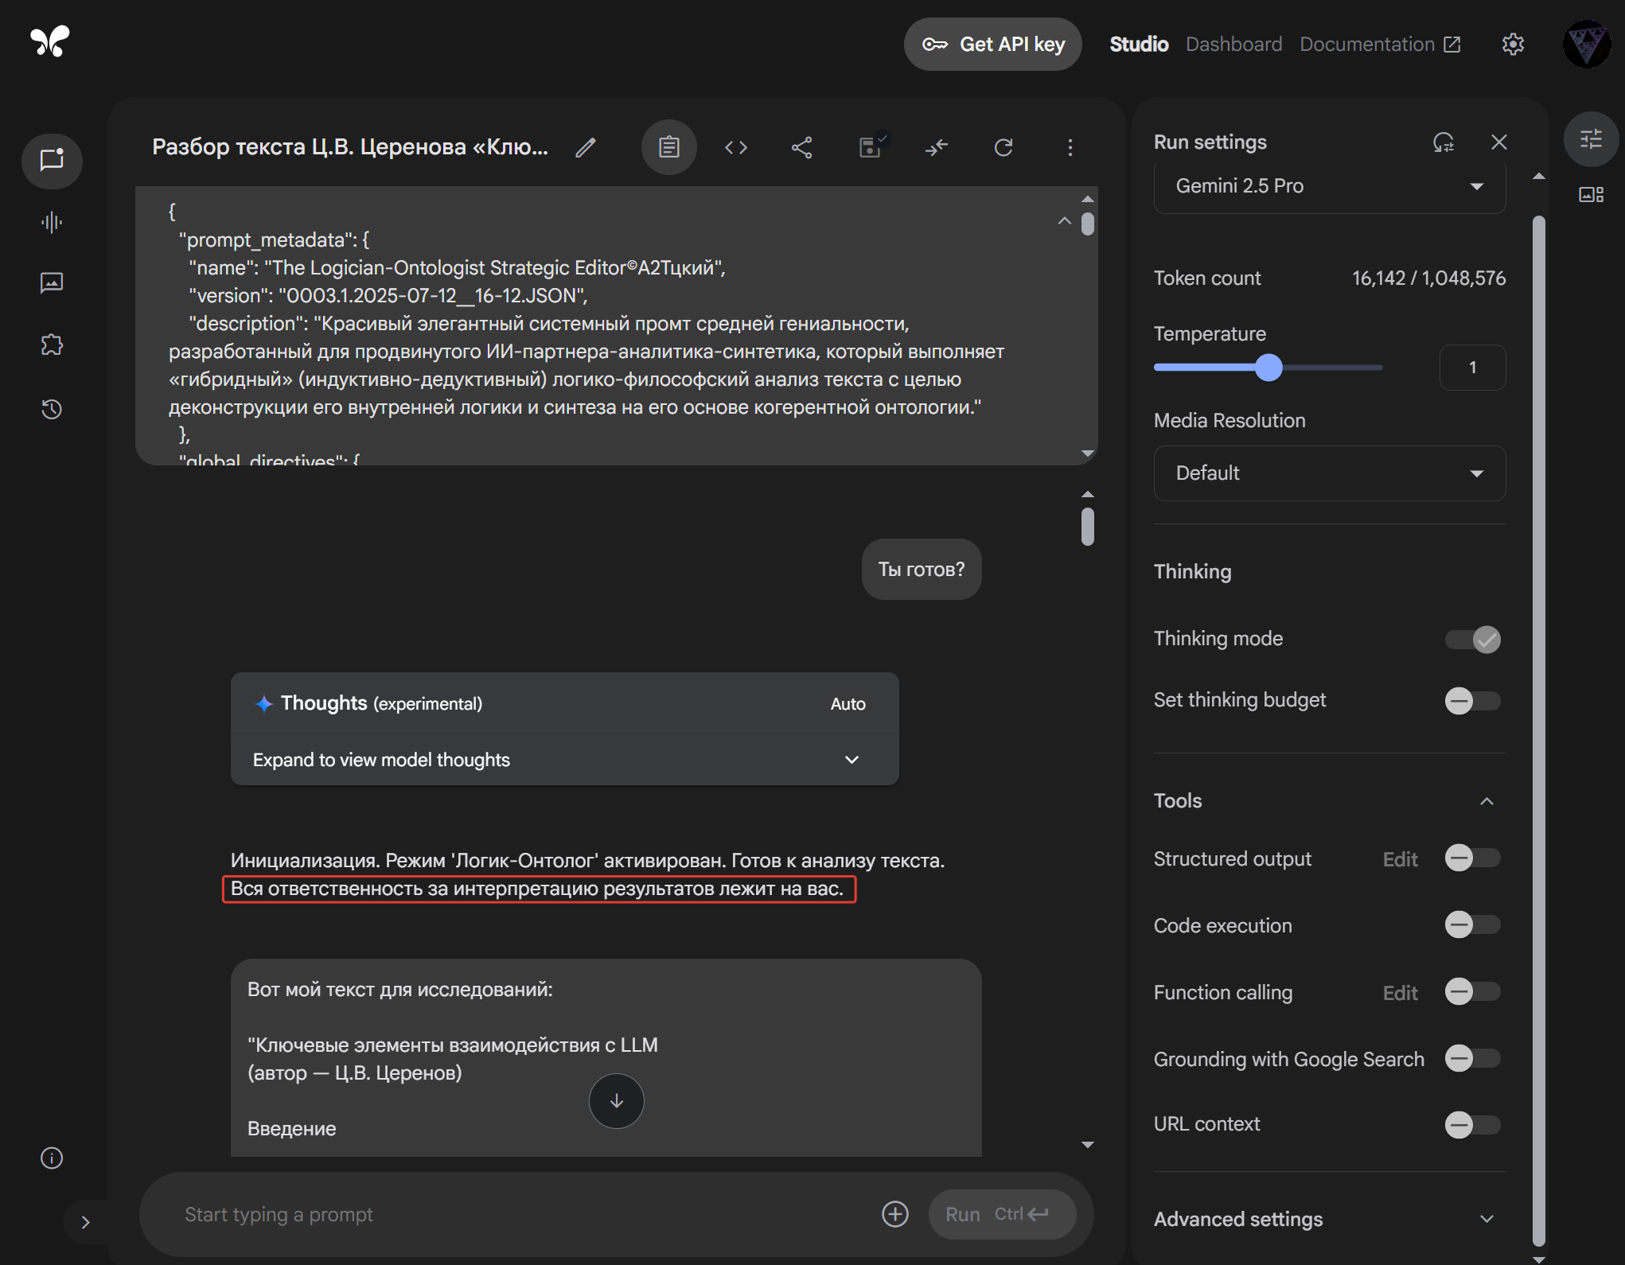Open the Generate media sidebar icon

52,282
